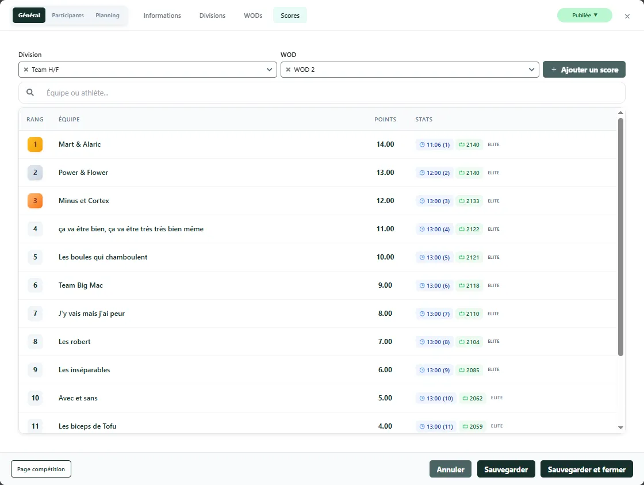
Task: Click the gold rank 1 badge
Action: (x=35, y=144)
